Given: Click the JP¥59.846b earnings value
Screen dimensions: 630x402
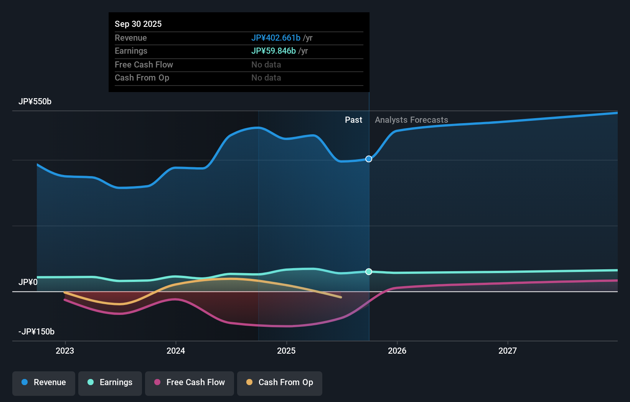Looking at the screenshot, I should point(274,51).
